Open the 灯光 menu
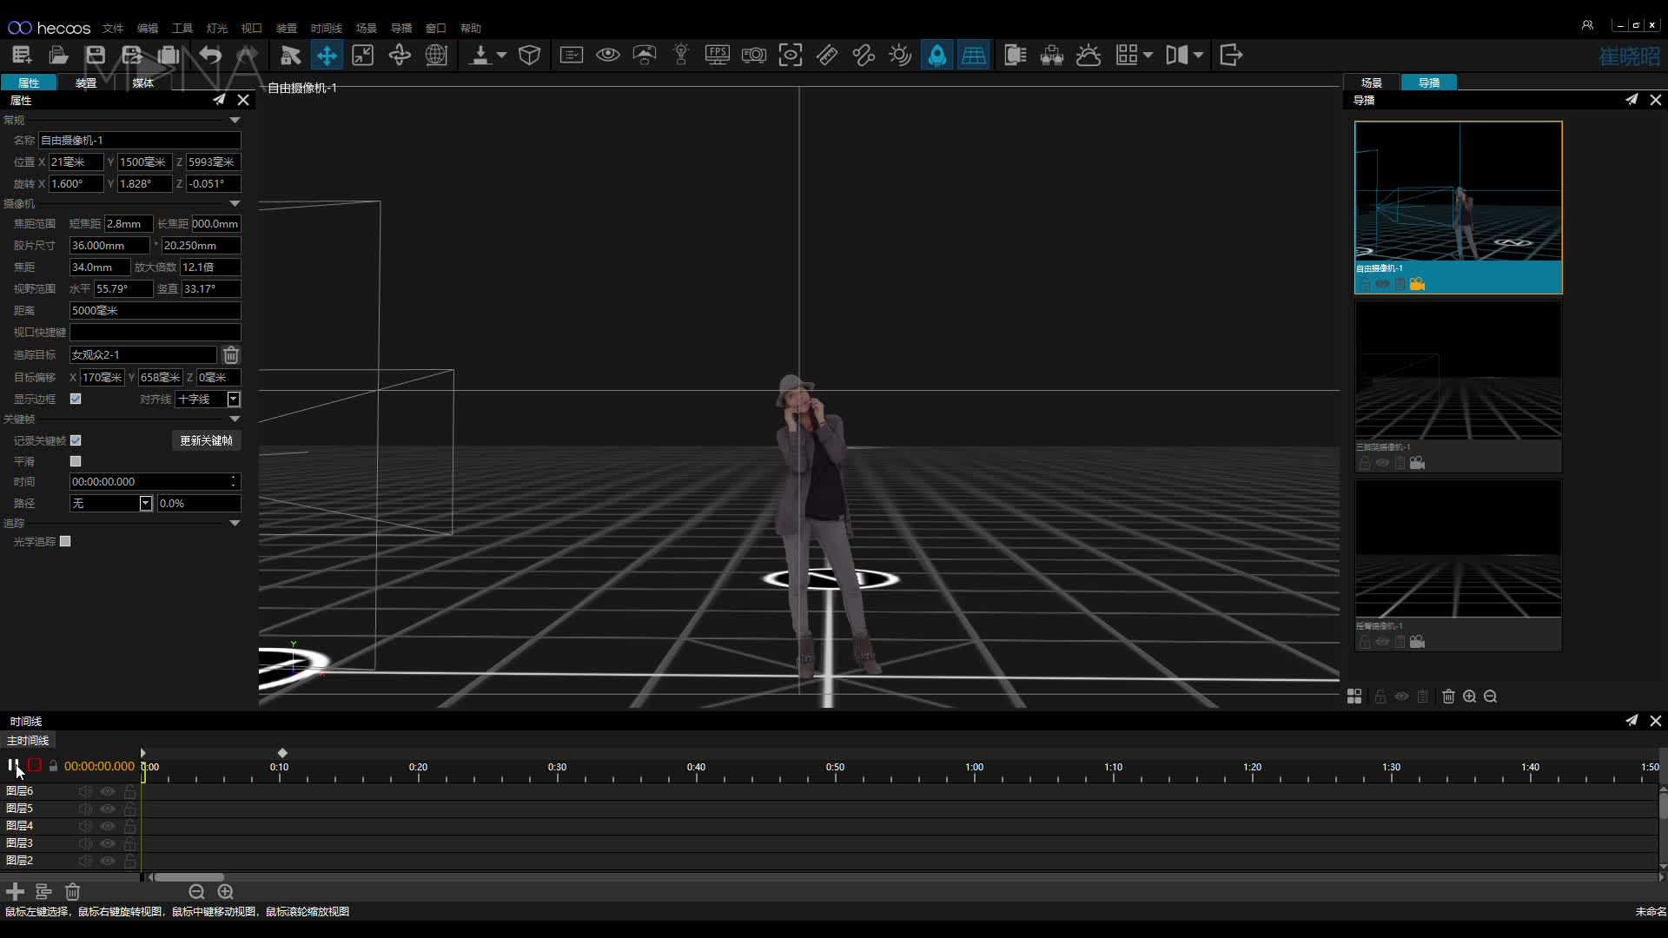Image resolution: width=1668 pixels, height=938 pixels. pos(216,29)
